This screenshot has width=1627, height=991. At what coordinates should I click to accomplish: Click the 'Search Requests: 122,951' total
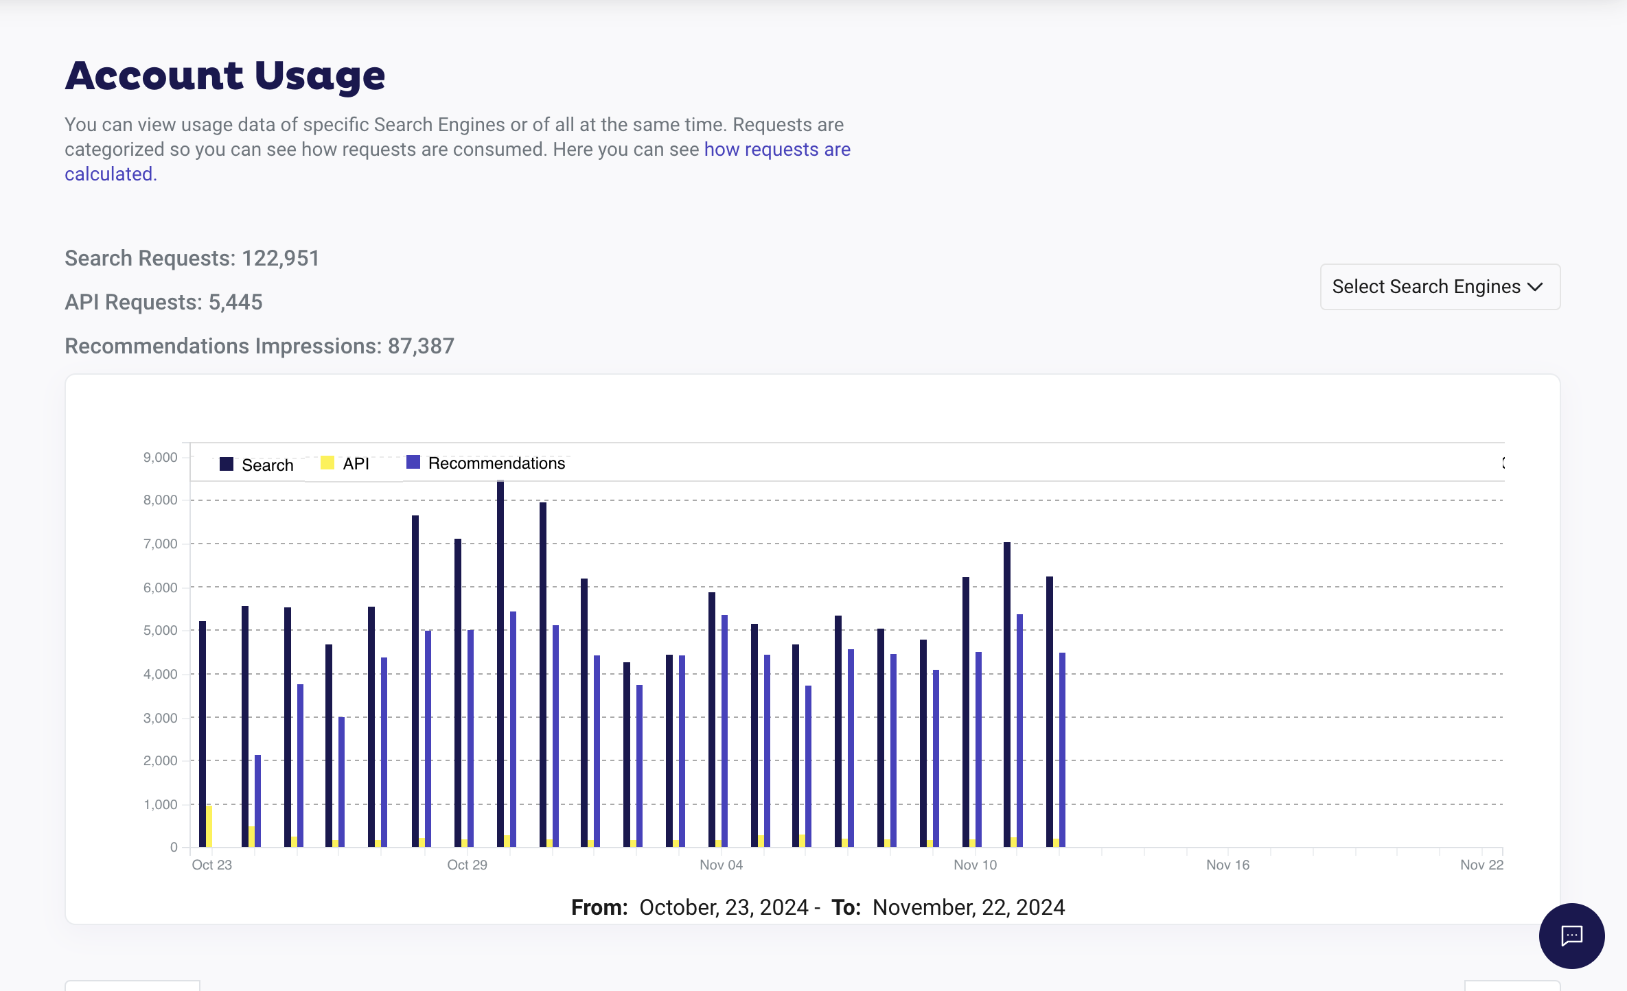(x=192, y=258)
